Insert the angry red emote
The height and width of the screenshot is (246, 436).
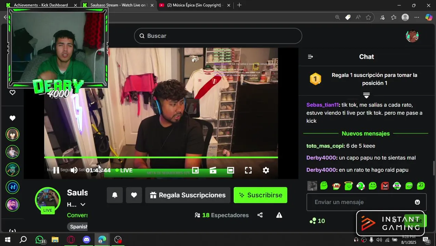385,186
